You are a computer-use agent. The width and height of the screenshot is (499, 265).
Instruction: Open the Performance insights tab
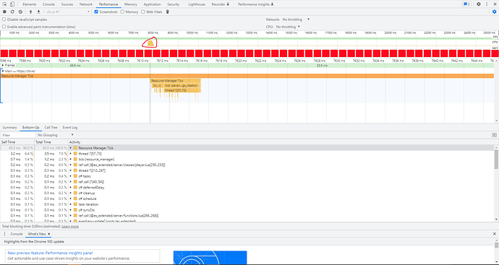click(x=255, y=4)
